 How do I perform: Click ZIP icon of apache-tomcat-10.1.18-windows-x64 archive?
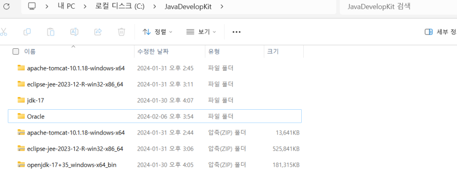click(21, 132)
